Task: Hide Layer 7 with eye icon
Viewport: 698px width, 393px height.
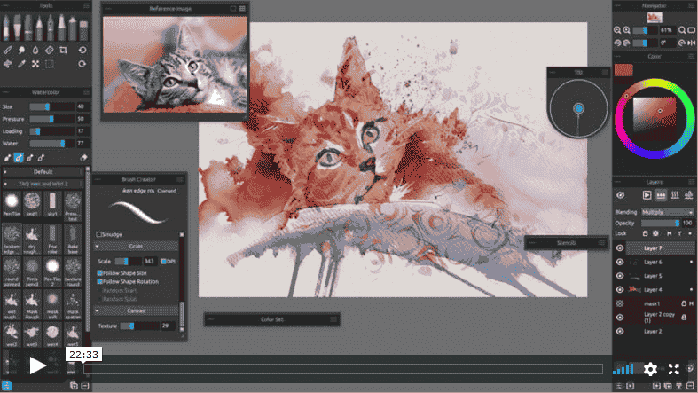Action: [620, 248]
